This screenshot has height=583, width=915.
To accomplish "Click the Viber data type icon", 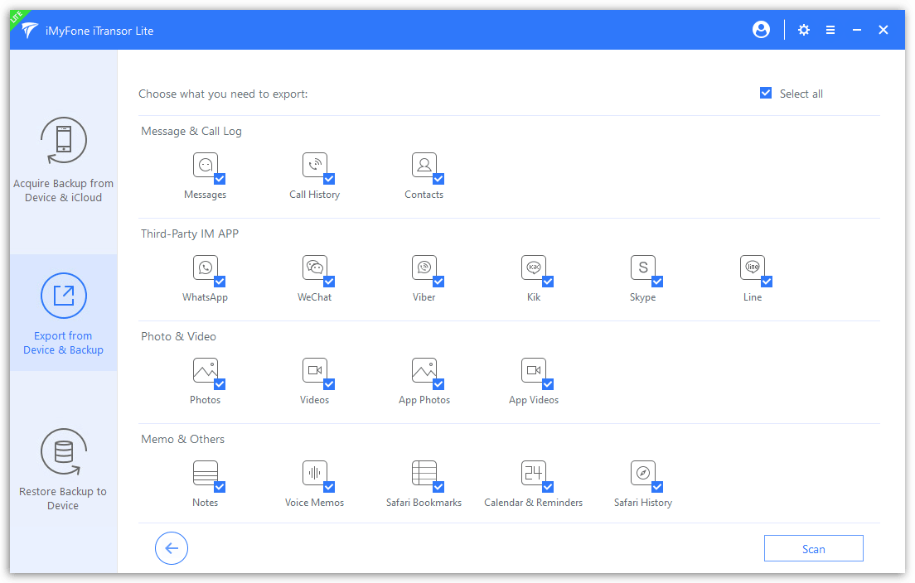I will pos(424,267).
